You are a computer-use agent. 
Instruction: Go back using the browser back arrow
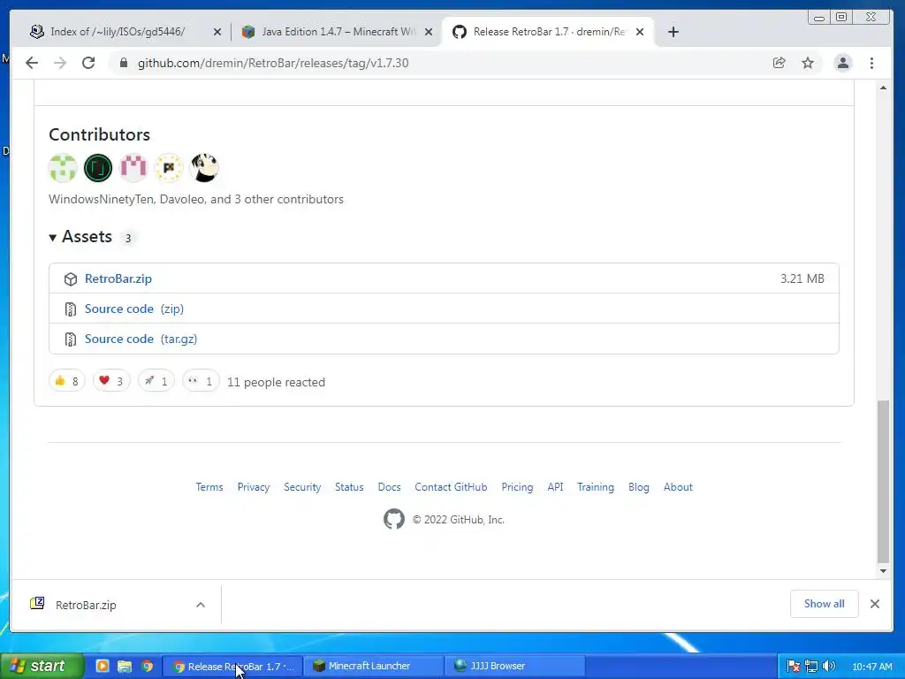[32, 63]
